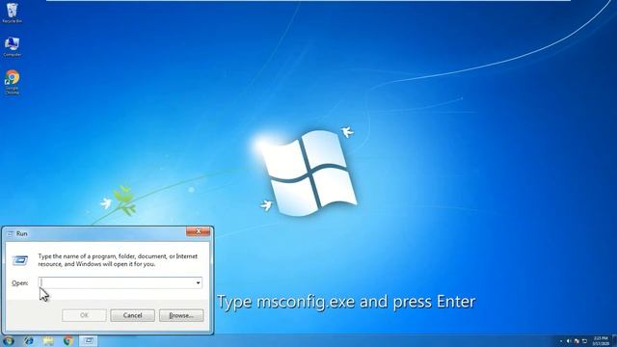Open Windows Explorer folder in taskbar
Screen dimensions: 617x347
[x=48, y=340]
